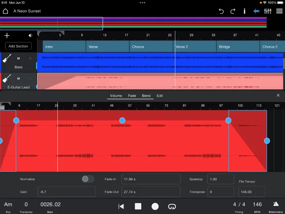Open the Fade tab
This screenshot has height=214, width=285.
pos(132,96)
